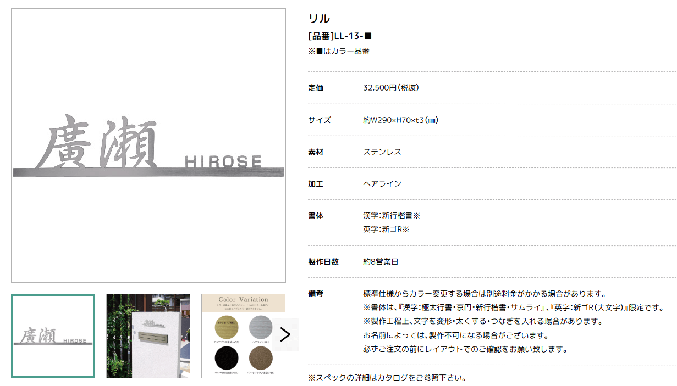Open the mailbox installation photo thumbnail
The height and width of the screenshot is (386, 677).
point(148,336)
